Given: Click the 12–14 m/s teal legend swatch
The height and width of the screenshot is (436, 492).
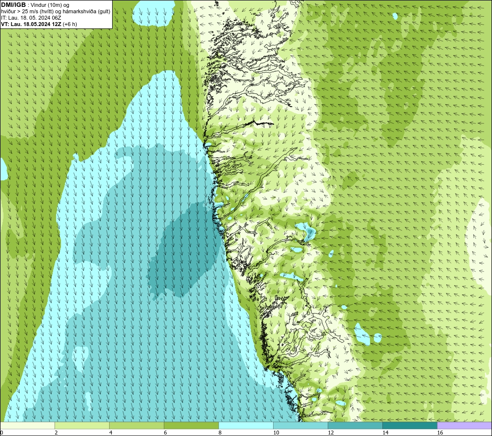Looking at the screenshot, I should tap(355, 425).
